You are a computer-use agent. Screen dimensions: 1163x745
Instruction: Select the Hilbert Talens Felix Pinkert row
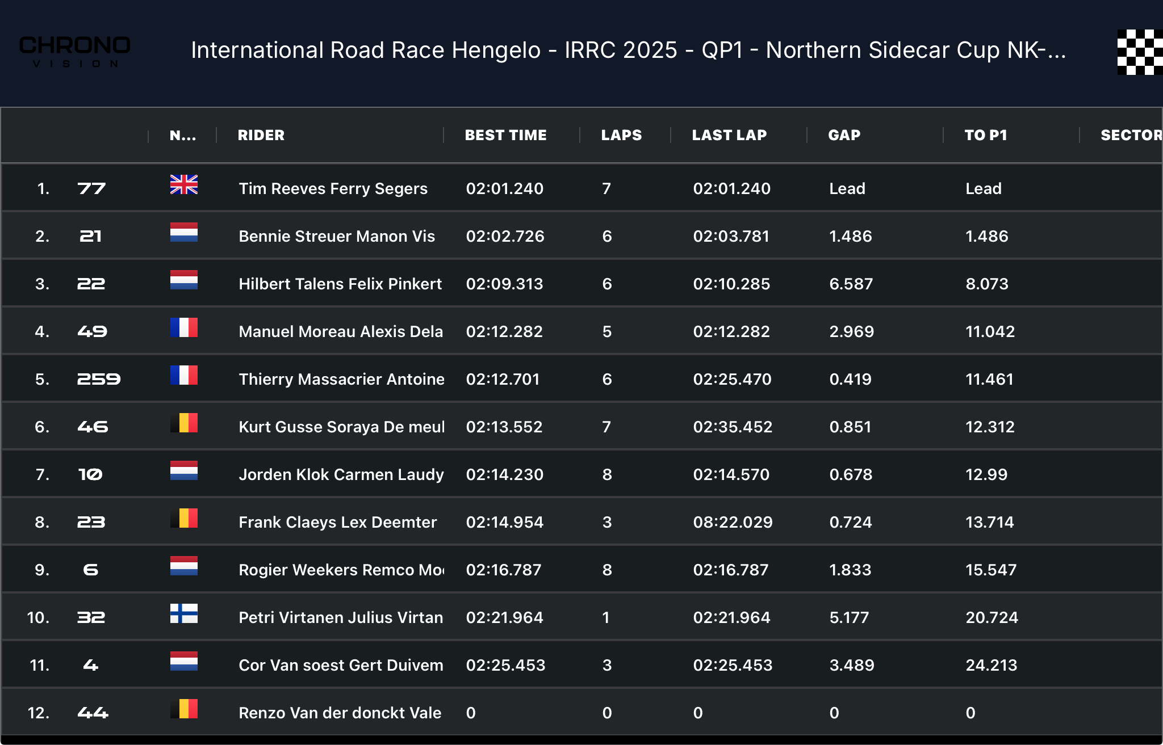click(x=340, y=284)
